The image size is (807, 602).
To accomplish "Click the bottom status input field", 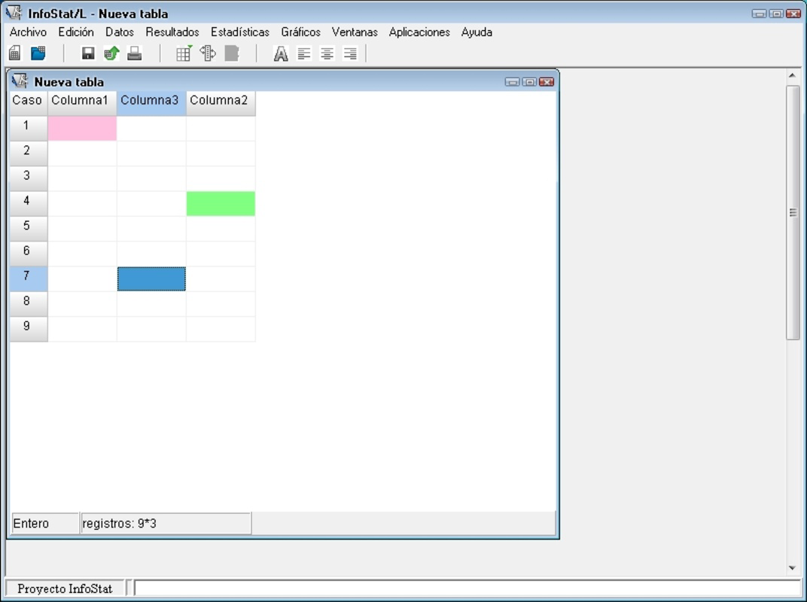I will [467, 588].
